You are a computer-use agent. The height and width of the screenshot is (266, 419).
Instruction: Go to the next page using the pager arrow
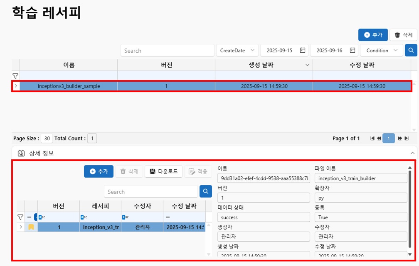click(x=400, y=139)
